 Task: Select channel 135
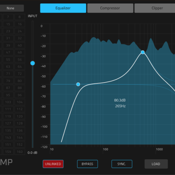pos(8,131)
